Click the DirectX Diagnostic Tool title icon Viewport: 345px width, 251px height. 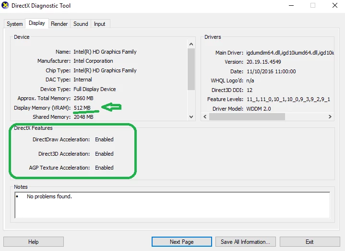click(5, 5)
